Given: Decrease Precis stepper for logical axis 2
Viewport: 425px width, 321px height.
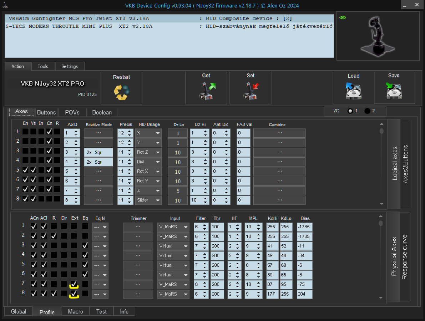Looking at the screenshot, I should pyautogui.click(x=130, y=145).
